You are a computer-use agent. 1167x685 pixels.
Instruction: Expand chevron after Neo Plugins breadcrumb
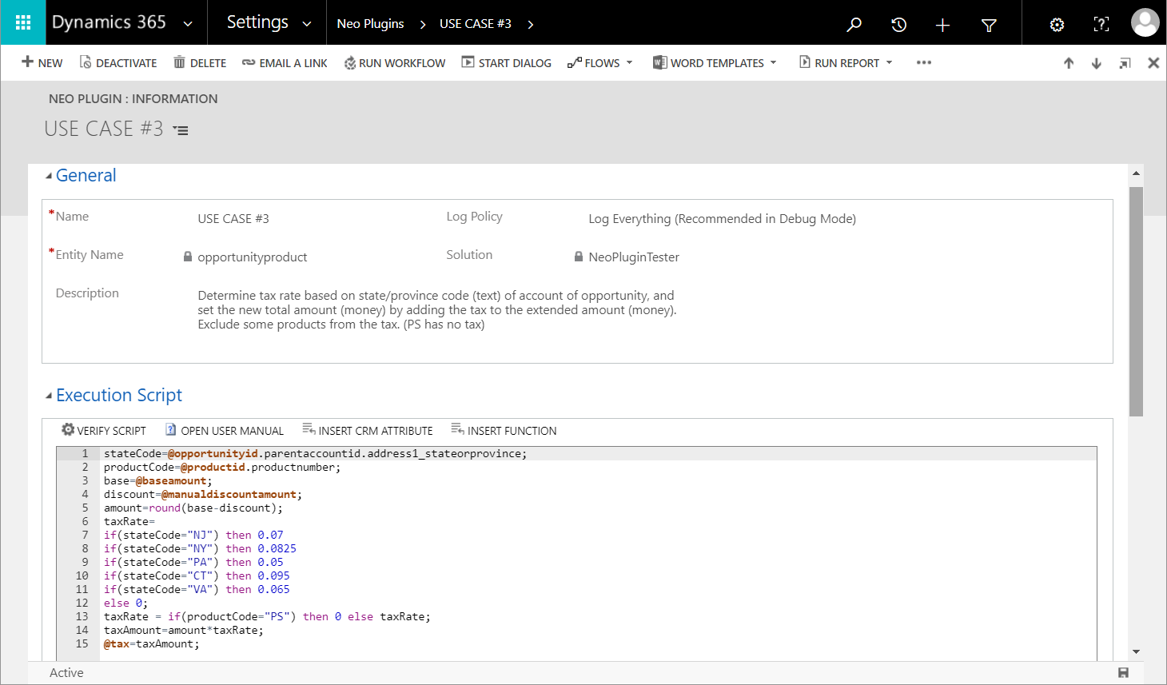click(x=422, y=24)
